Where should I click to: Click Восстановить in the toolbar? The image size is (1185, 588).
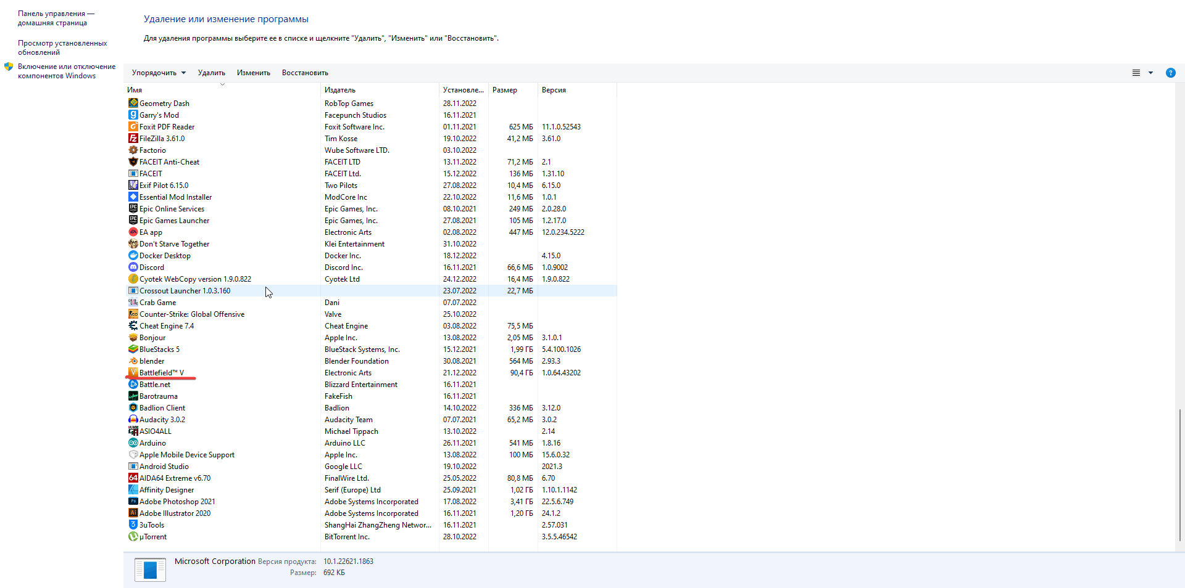305,73
